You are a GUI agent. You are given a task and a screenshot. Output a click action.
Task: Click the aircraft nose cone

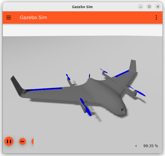click(x=123, y=111)
